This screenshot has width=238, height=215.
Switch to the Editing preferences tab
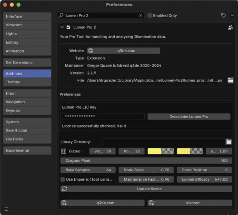(x=27, y=42)
